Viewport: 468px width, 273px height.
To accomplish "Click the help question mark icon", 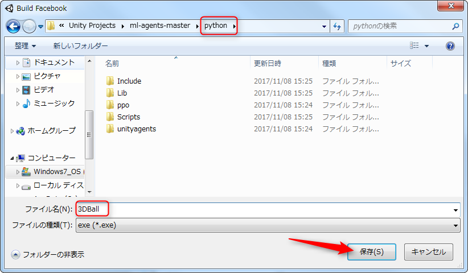I will [450, 46].
